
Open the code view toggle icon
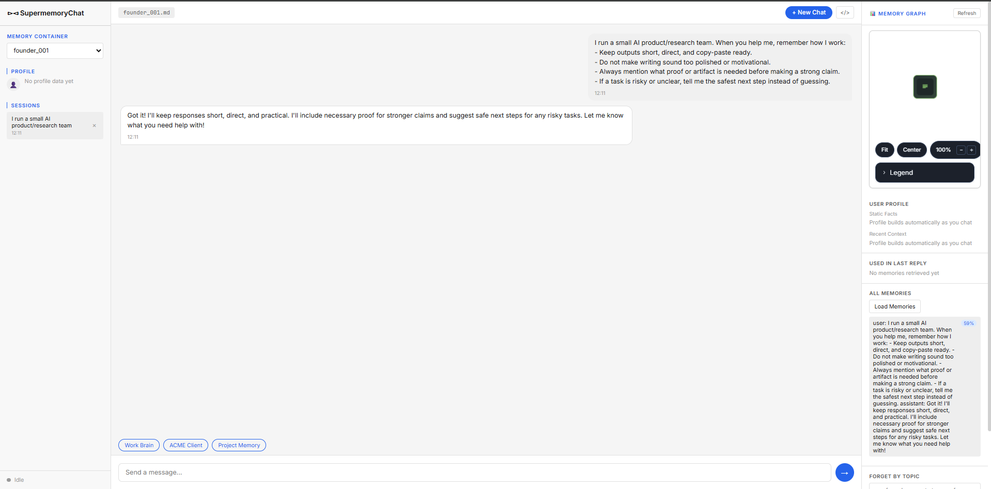[845, 13]
